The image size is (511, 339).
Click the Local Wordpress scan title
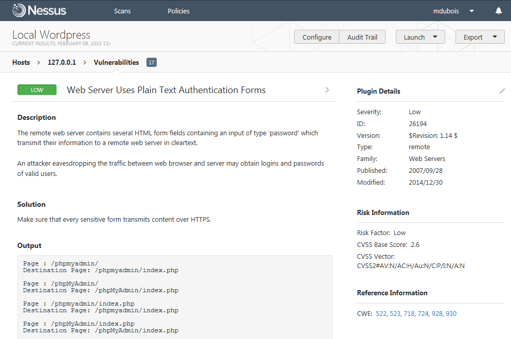click(x=51, y=34)
